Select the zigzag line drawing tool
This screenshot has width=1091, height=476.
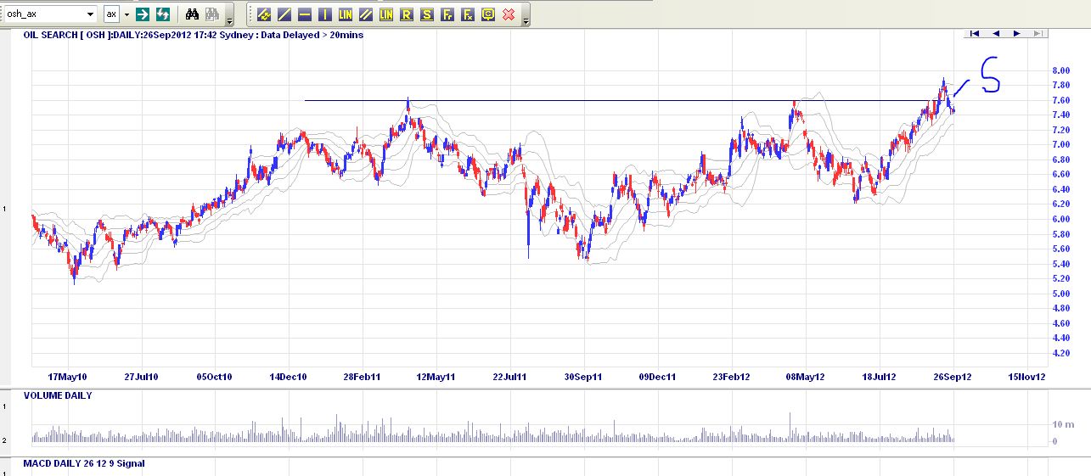[x=264, y=14]
